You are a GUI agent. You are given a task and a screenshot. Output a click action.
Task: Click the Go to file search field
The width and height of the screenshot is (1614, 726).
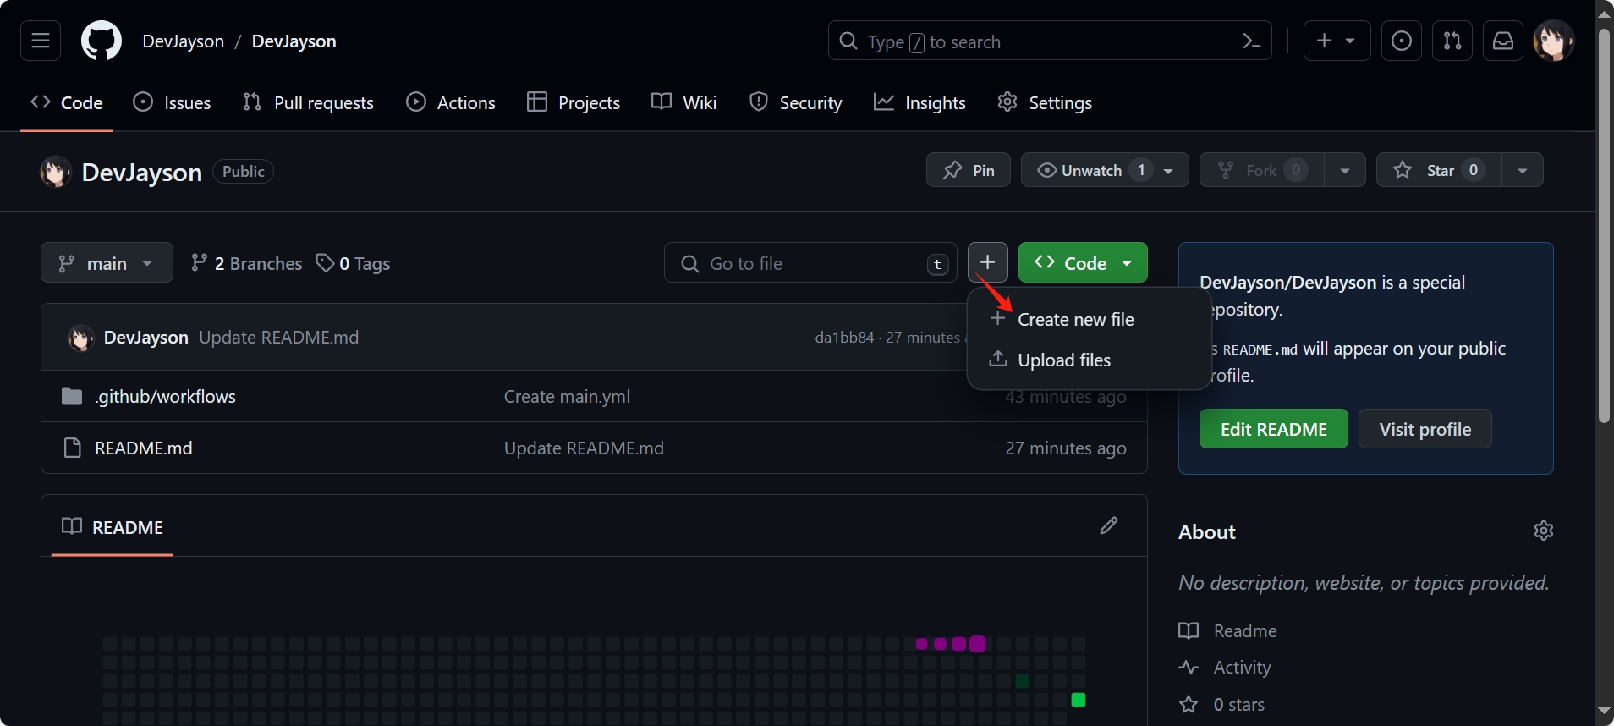(810, 263)
